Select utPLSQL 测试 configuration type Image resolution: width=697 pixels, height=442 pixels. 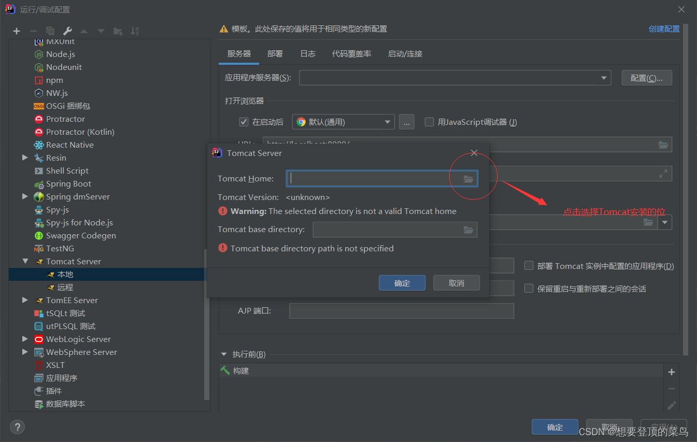(65, 326)
